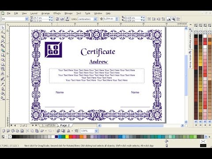This screenshot has height=159, width=212.
Task: Toggle Snap to Objects button
Action: [x=159, y=19]
